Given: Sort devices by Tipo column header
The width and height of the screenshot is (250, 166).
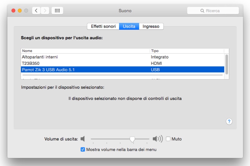Looking at the screenshot, I should 186,51.
